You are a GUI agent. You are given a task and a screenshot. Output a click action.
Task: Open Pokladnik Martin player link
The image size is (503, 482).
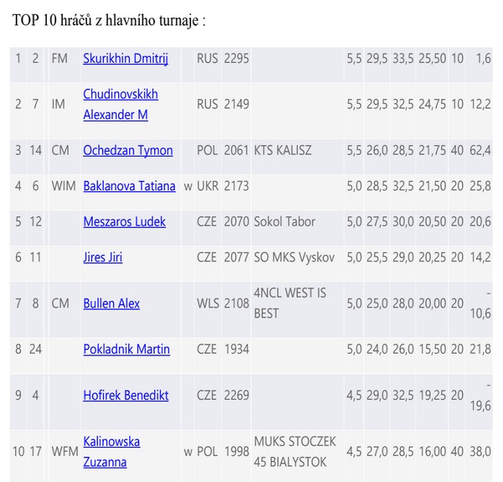click(x=127, y=350)
